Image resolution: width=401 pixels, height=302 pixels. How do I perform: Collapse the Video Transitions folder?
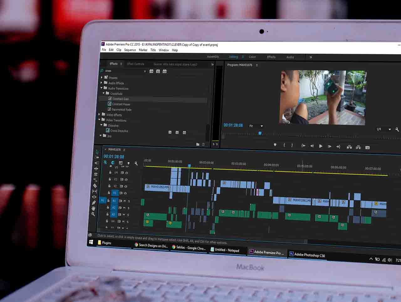[99, 120]
